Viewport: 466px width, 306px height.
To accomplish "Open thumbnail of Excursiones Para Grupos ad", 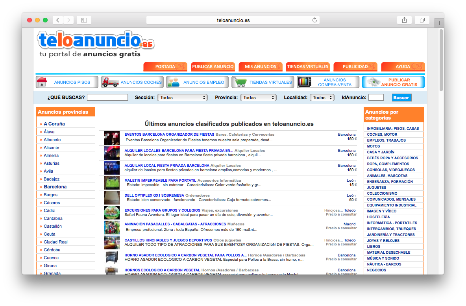I will coord(112,212).
